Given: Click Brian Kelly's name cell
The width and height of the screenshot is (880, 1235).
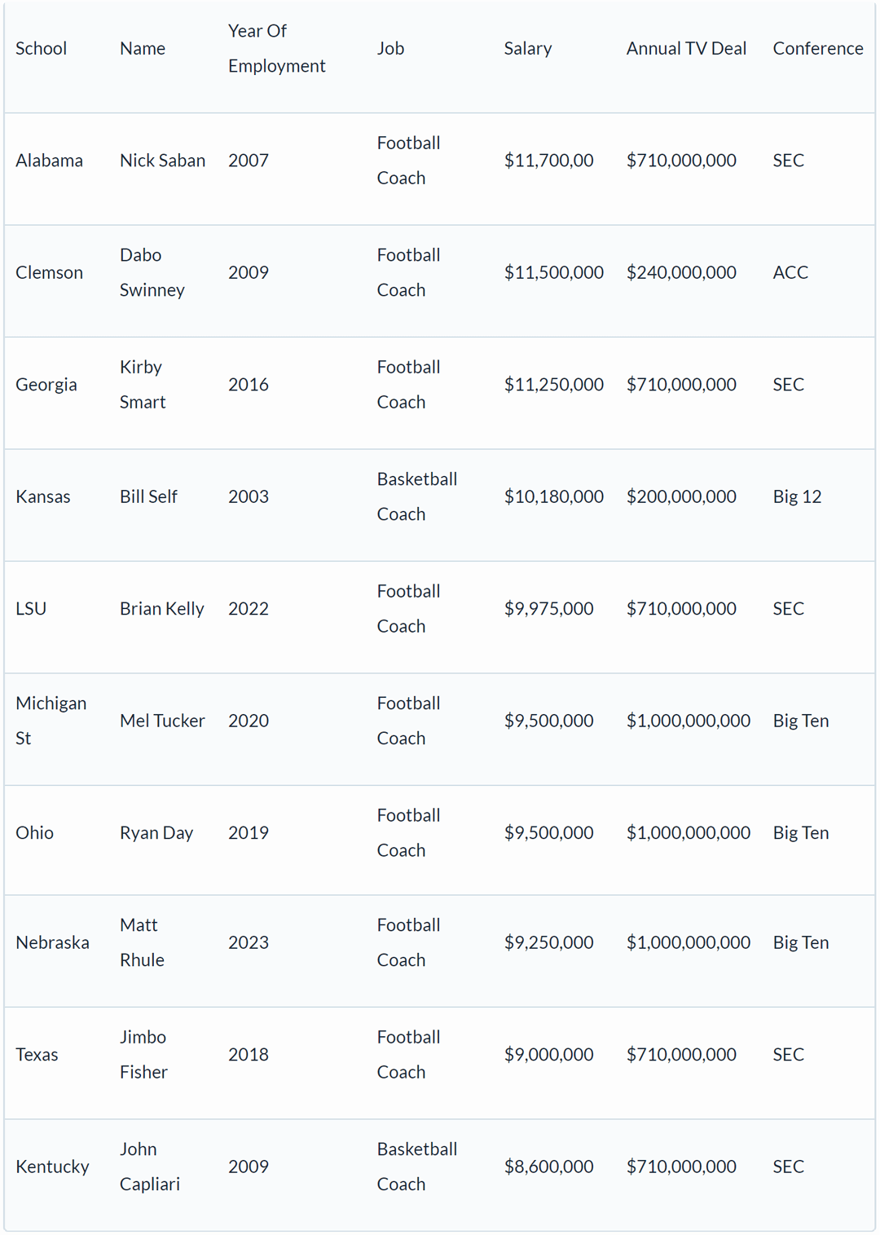Looking at the screenshot, I should (x=161, y=609).
